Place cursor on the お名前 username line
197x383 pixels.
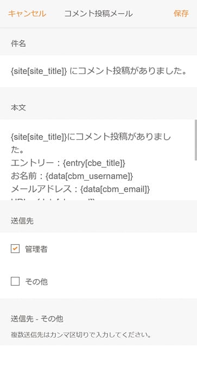click(72, 176)
